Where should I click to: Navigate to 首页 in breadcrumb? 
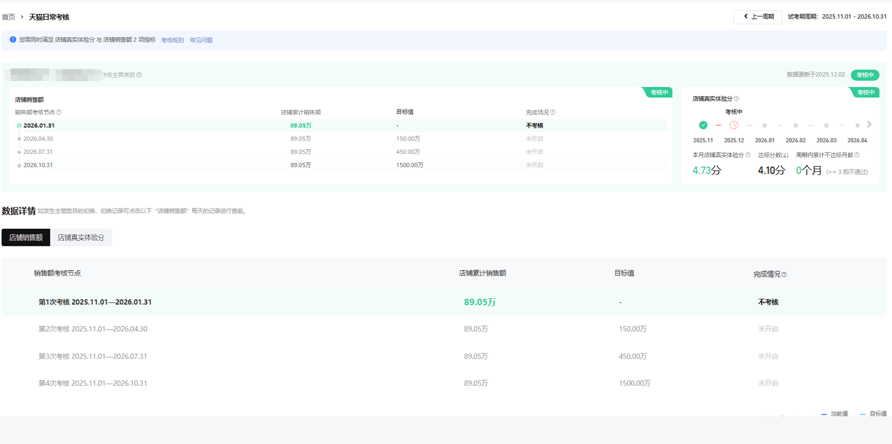tap(9, 17)
